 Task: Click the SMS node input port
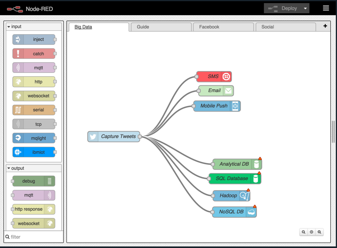pos(196,77)
